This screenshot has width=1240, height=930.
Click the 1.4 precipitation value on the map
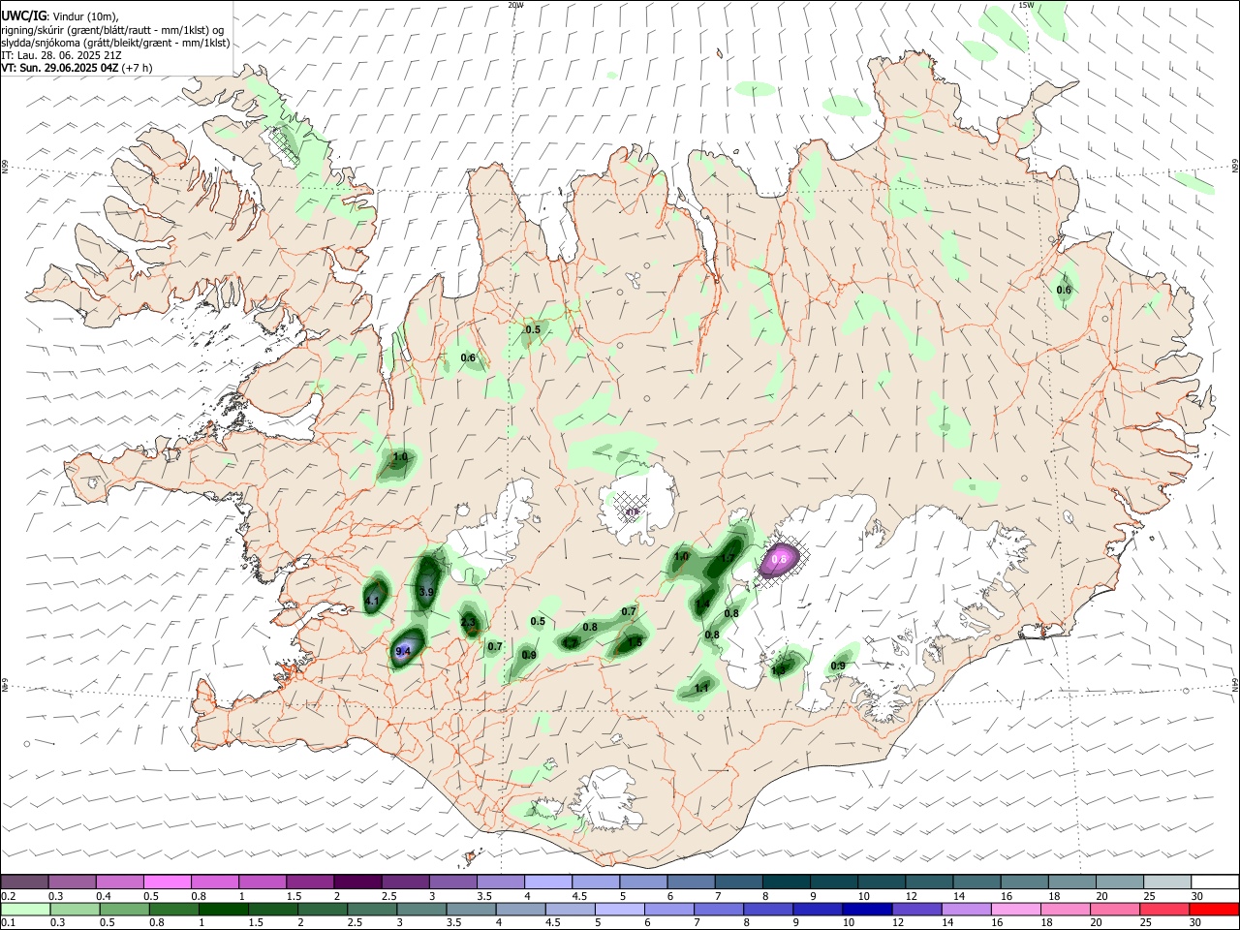coord(703,604)
